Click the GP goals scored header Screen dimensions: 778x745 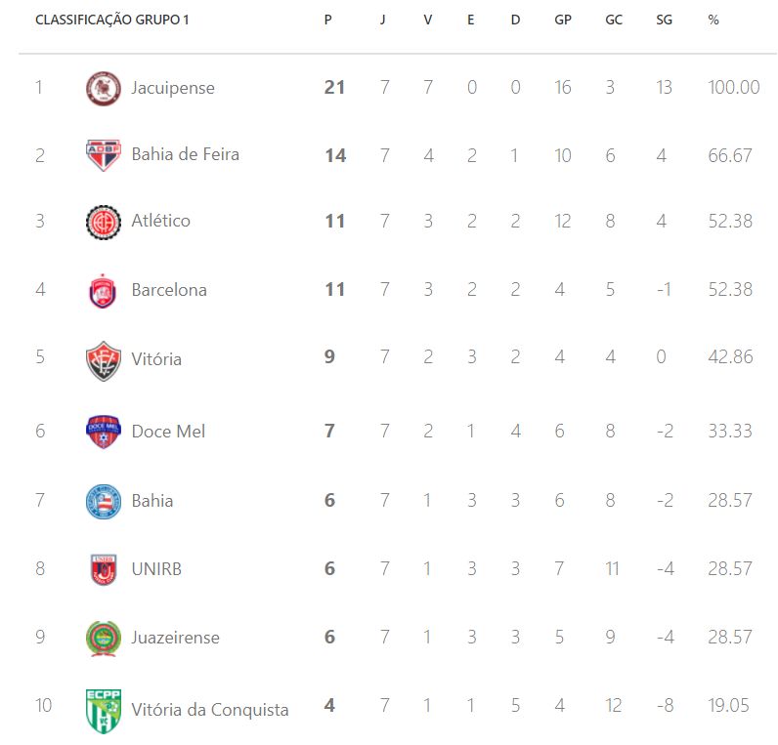click(x=562, y=21)
